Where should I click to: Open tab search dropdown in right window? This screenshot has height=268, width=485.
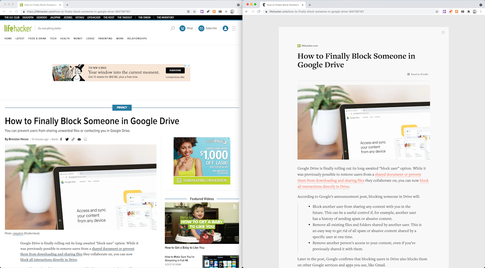pos(481,5)
